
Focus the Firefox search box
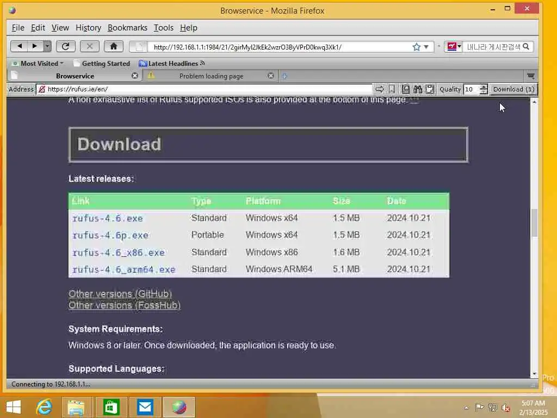(493, 47)
